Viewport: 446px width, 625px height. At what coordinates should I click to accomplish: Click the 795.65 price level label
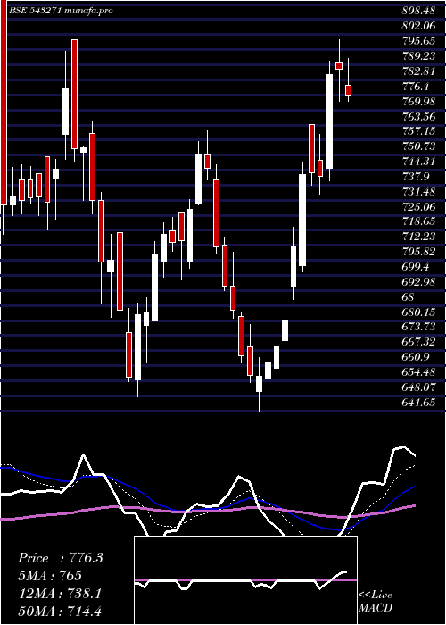[418, 41]
